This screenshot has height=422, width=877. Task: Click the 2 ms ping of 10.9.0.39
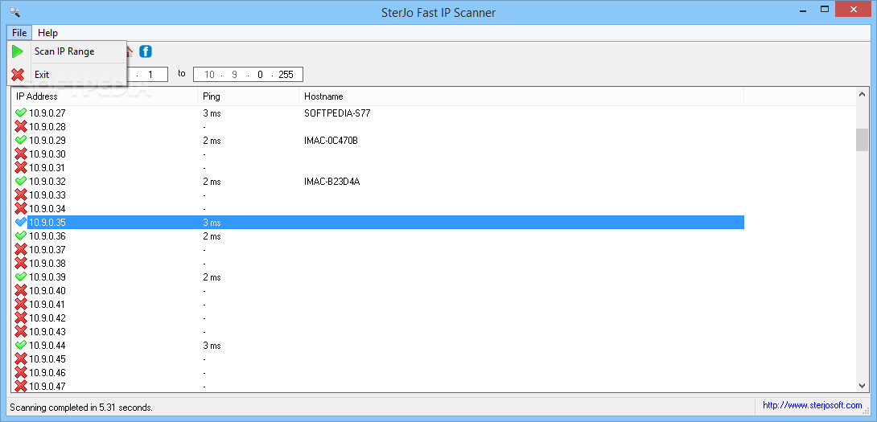212,277
